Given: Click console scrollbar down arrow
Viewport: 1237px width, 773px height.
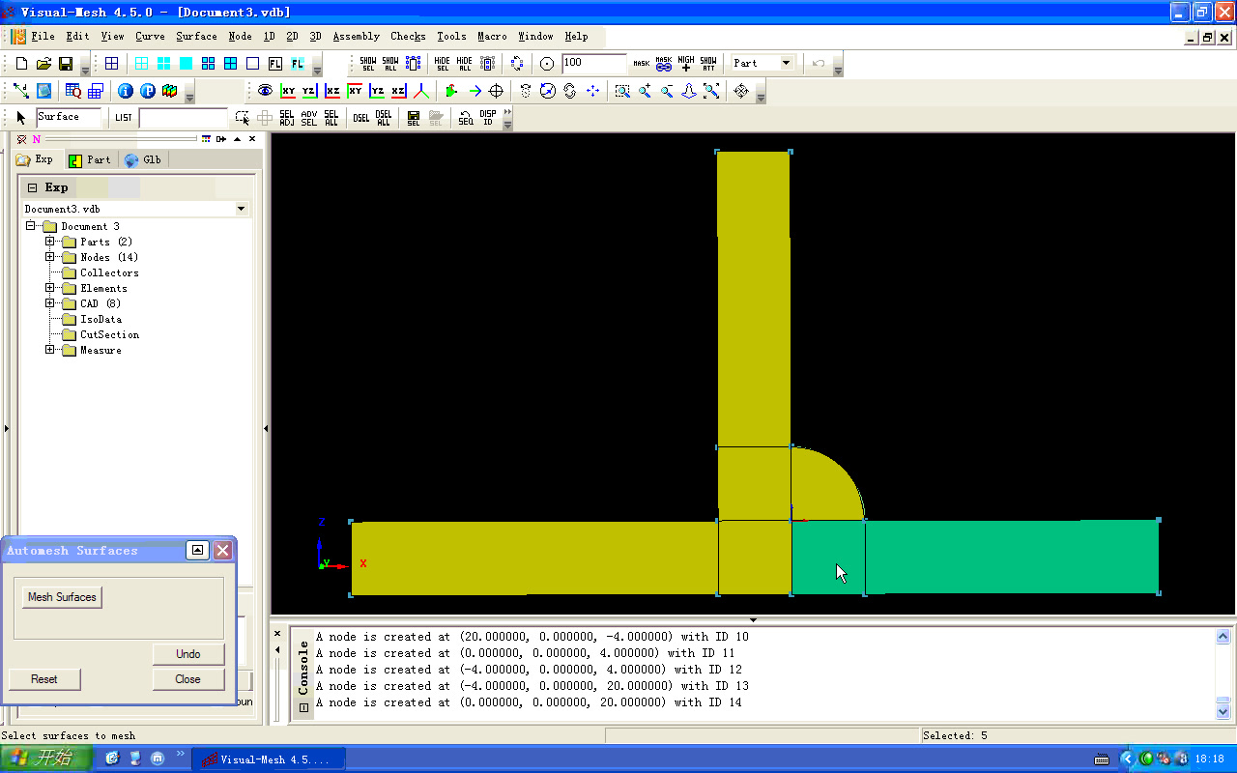Looking at the screenshot, I should 1223,712.
